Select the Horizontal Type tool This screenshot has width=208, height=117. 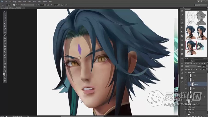click(x=5, y=58)
